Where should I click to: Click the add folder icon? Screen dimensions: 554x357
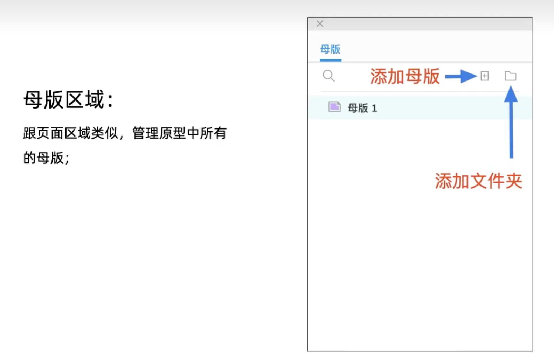coord(511,76)
